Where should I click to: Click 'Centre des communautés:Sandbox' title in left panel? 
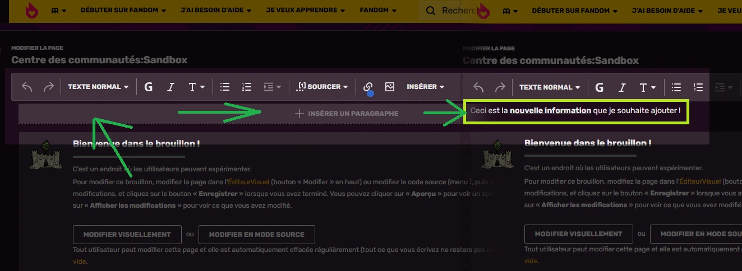(x=99, y=60)
